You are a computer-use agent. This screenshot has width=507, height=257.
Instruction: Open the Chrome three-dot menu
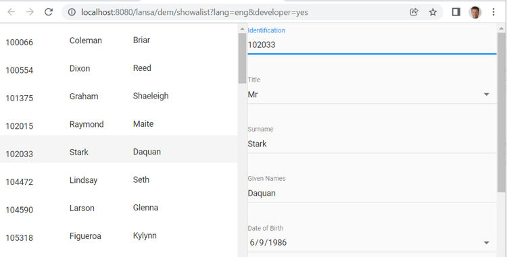point(493,12)
